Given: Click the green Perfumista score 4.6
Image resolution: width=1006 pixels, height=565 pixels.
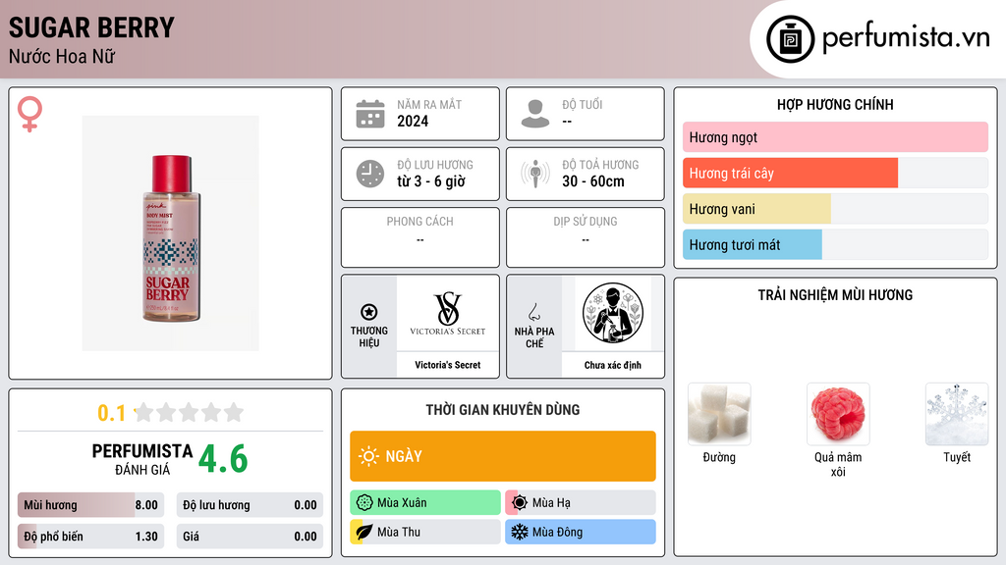Looking at the screenshot, I should 223,459.
